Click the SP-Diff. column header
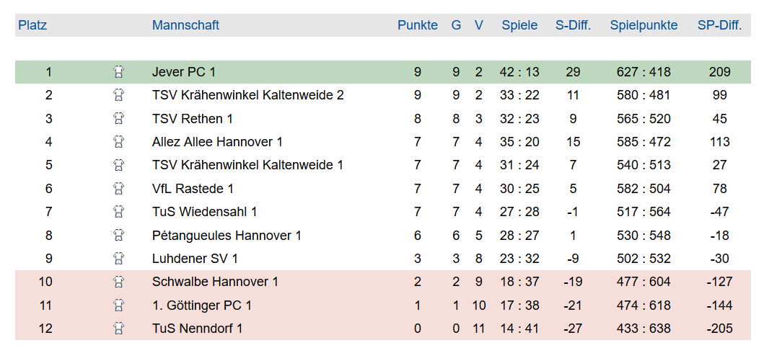The image size is (764, 348). pyautogui.click(x=720, y=25)
